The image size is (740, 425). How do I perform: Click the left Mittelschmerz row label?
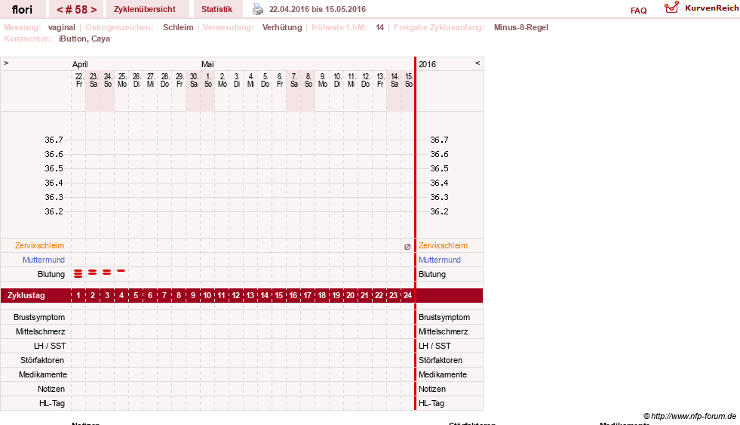40,331
